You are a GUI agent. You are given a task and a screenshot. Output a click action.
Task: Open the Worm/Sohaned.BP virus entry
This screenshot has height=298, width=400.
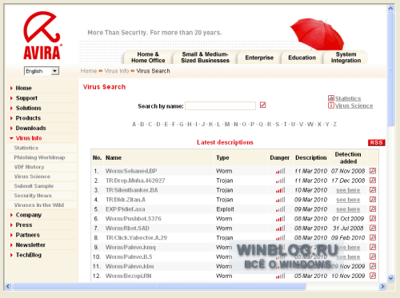pyautogui.click(x=131, y=171)
